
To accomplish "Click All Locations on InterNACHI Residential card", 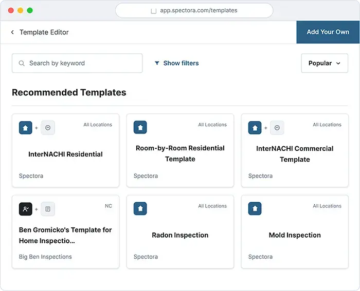I will 98,125.
